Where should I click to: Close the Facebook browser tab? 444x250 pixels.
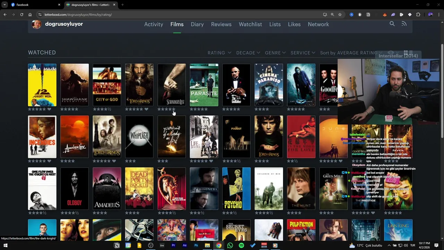(x=59, y=5)
